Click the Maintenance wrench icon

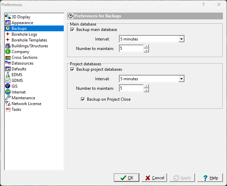click(8, 98)
